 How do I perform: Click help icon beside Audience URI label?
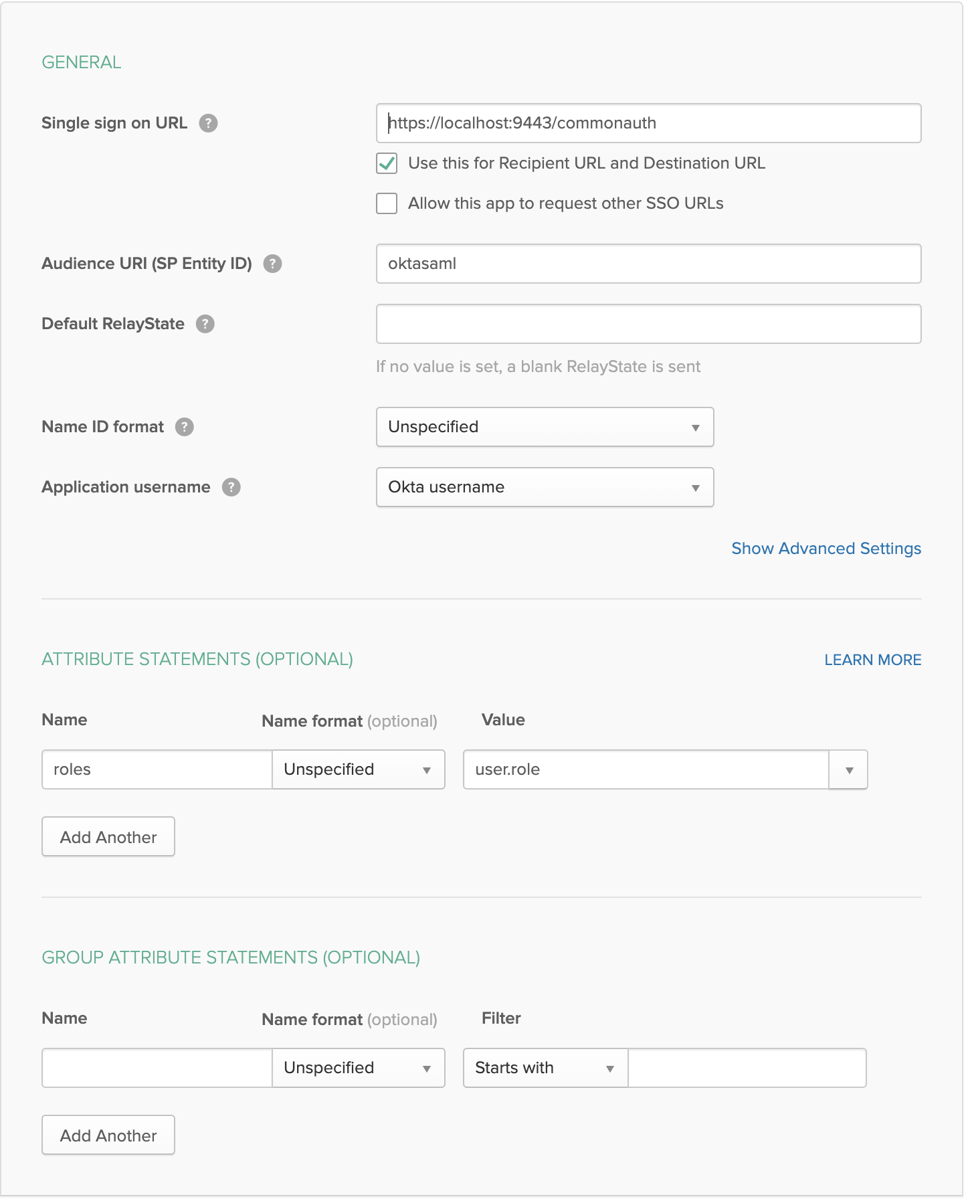pyautogui.click(x=272, y=264)
